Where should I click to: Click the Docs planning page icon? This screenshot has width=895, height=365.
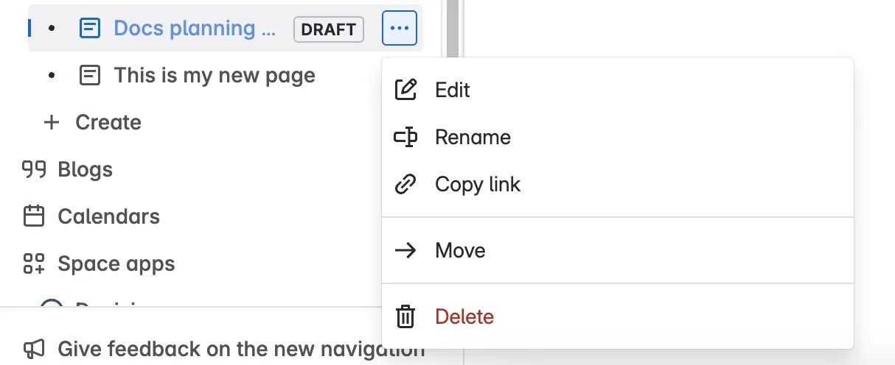[x=90, y=29]
